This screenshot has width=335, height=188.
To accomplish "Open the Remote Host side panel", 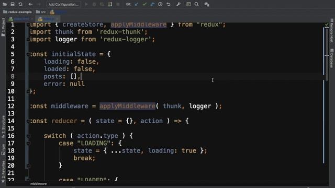I will [331, 30].
